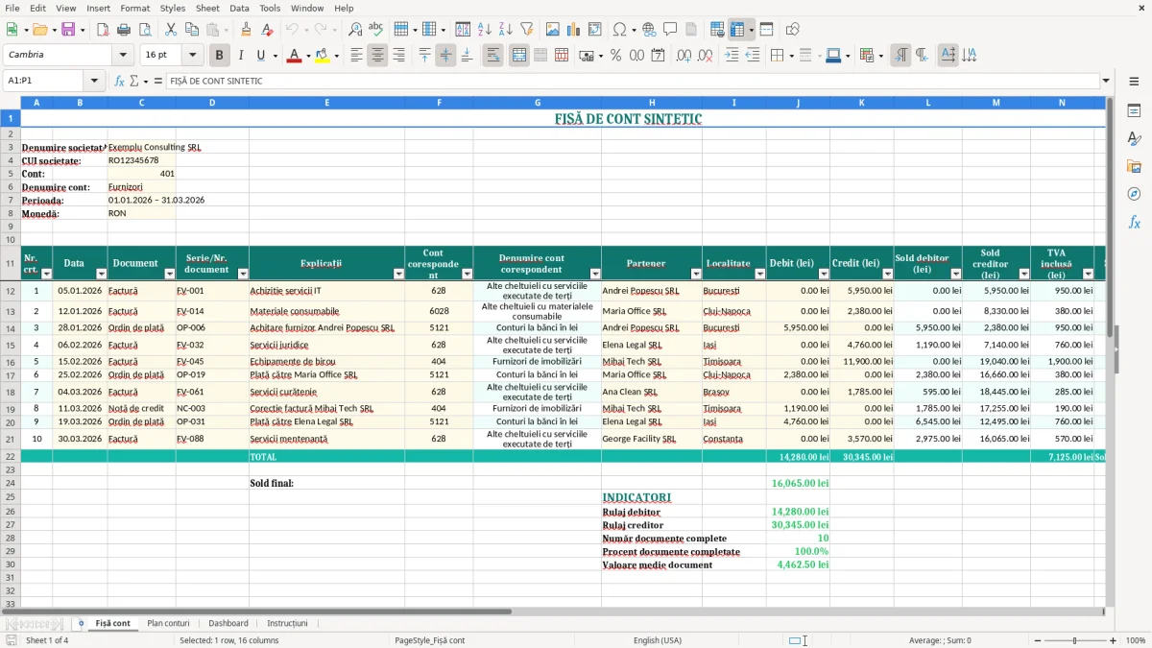This screenshot has height=648, width=1152.
Task: Open the Cut tool in toolbar
Action: (x=170, y=30)
